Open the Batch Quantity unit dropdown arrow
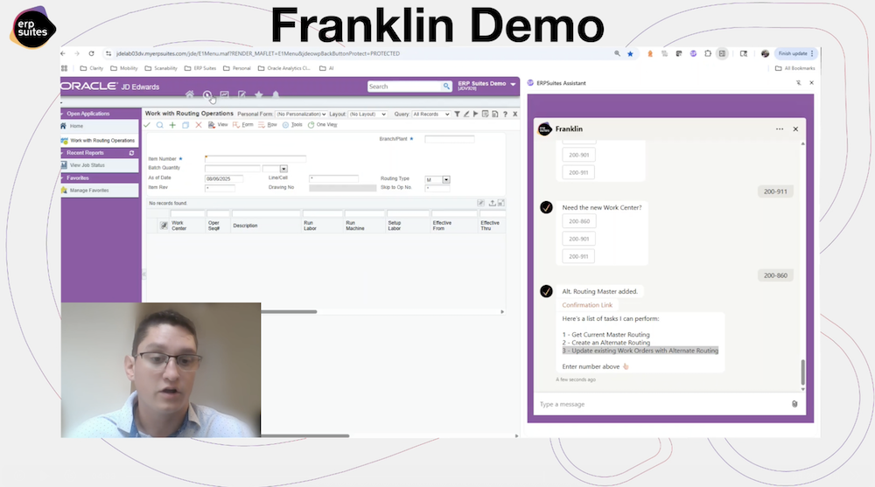The image size is (875, 487). tap(283, 169)
